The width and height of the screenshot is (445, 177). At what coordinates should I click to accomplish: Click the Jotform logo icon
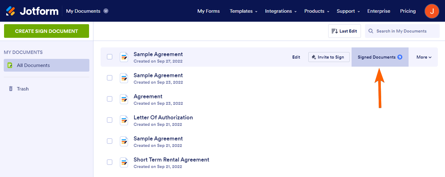coord(11,11)
